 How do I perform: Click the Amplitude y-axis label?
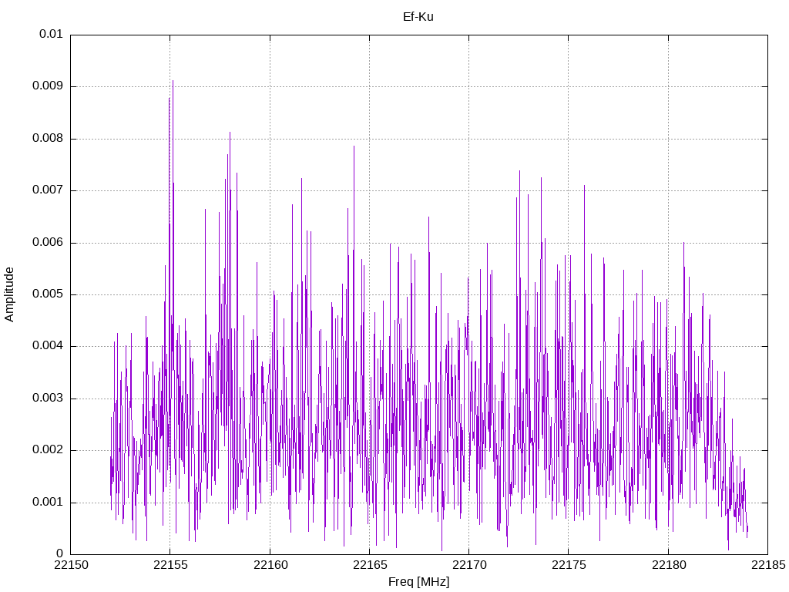click(9, 294)
